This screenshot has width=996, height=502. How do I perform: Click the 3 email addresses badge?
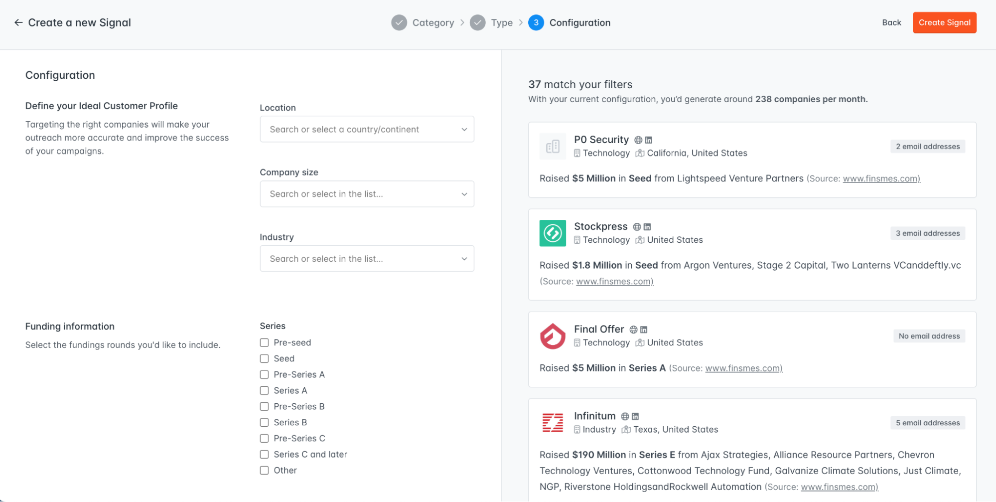pos(928,233)
